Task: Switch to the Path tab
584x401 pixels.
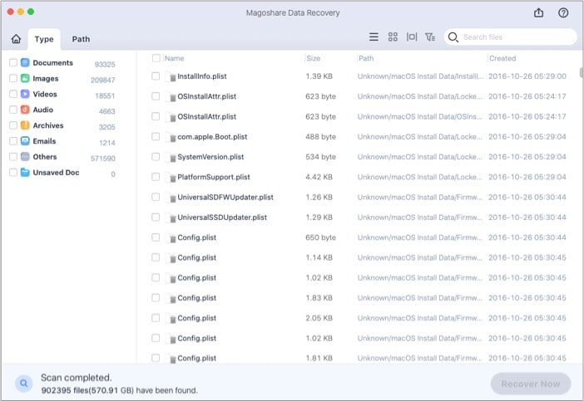Action: pos(81,39)
